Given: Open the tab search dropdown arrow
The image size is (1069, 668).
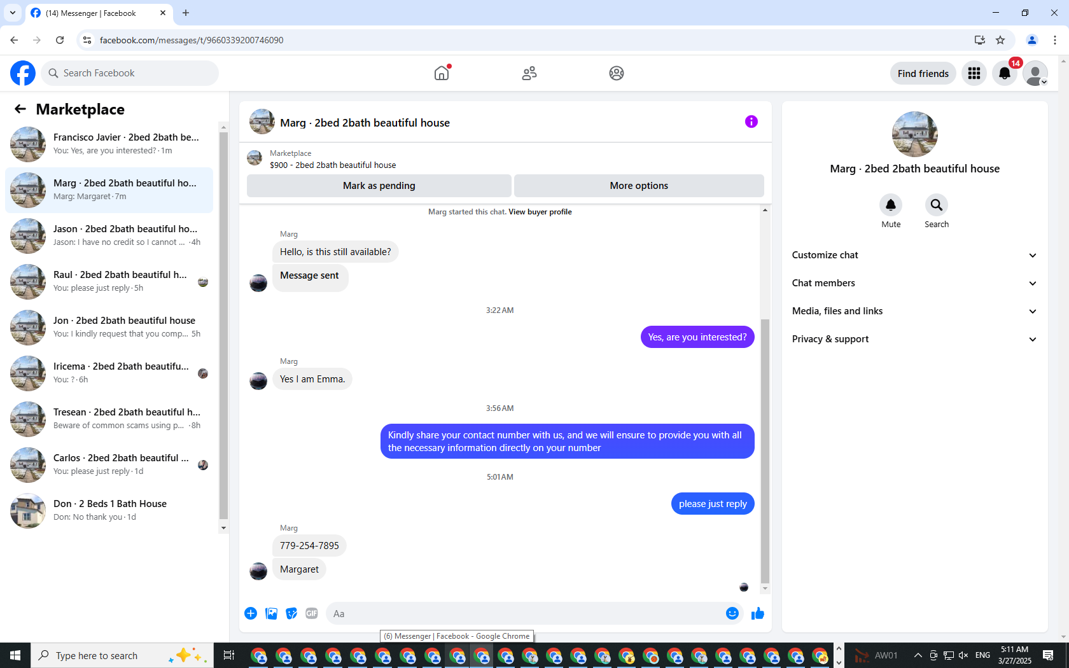Looking at the screenshot, I should coord(13,13).
